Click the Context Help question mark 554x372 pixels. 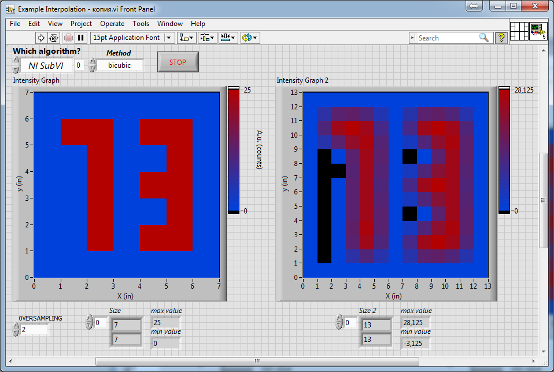[x=501, y=38]
